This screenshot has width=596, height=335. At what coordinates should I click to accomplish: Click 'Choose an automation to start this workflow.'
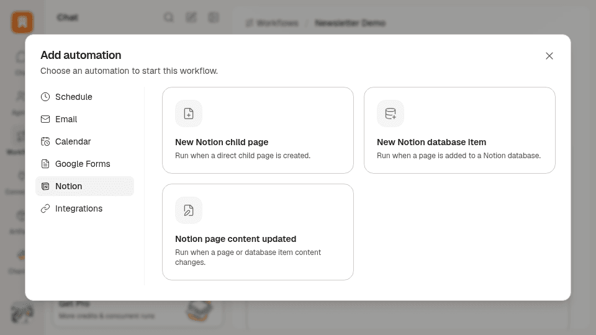129,71
